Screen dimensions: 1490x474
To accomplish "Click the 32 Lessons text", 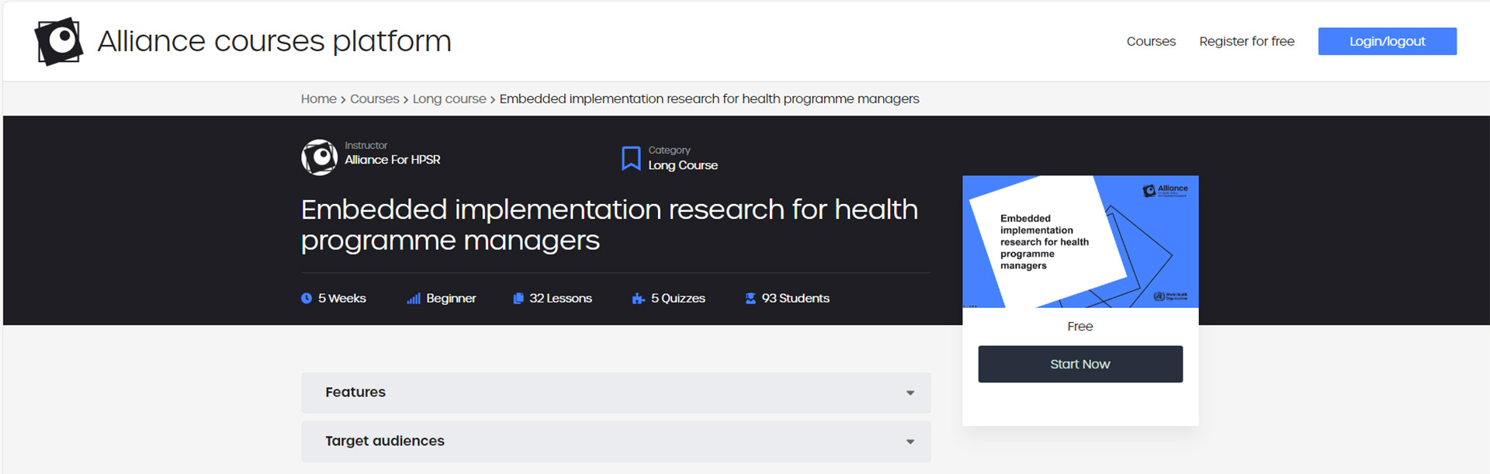I will 560,299.
